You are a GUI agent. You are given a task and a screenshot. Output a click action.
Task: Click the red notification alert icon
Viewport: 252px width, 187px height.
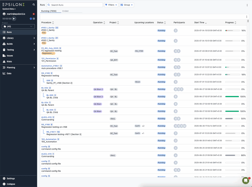coord(34,14)
